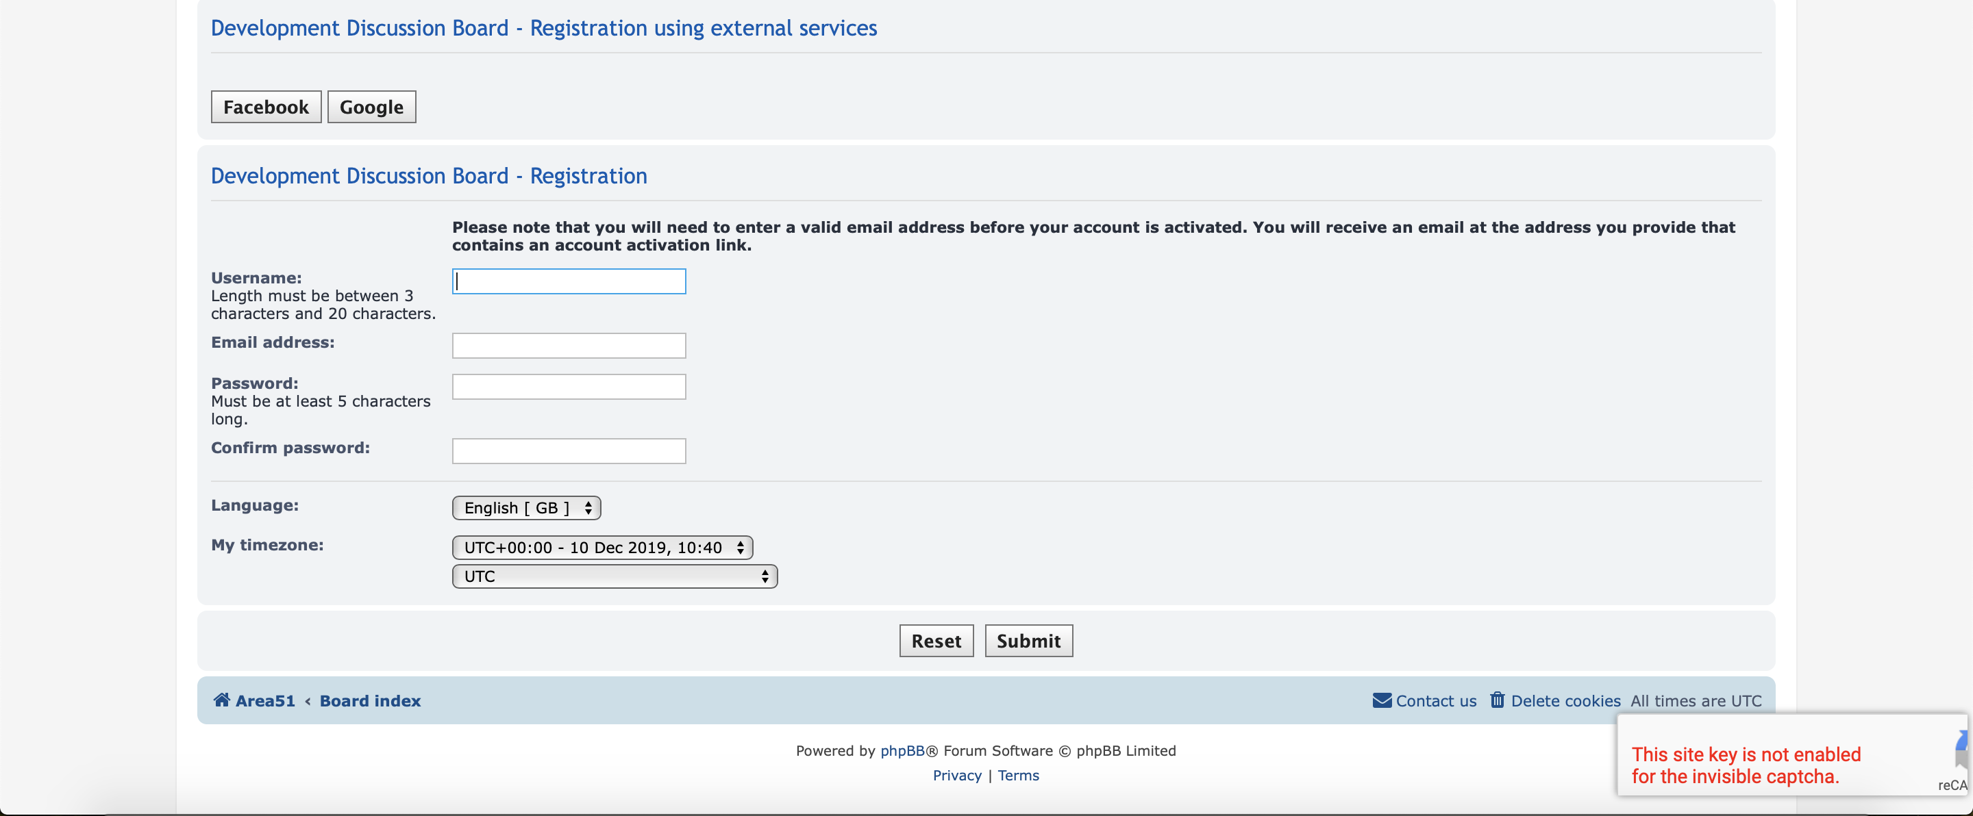Register using the Google button

[371, 107]
